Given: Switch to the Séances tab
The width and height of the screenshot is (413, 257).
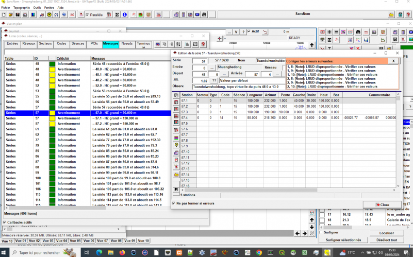Looking at the screenshot, I should pyautogui.click(x=78, y=44).
